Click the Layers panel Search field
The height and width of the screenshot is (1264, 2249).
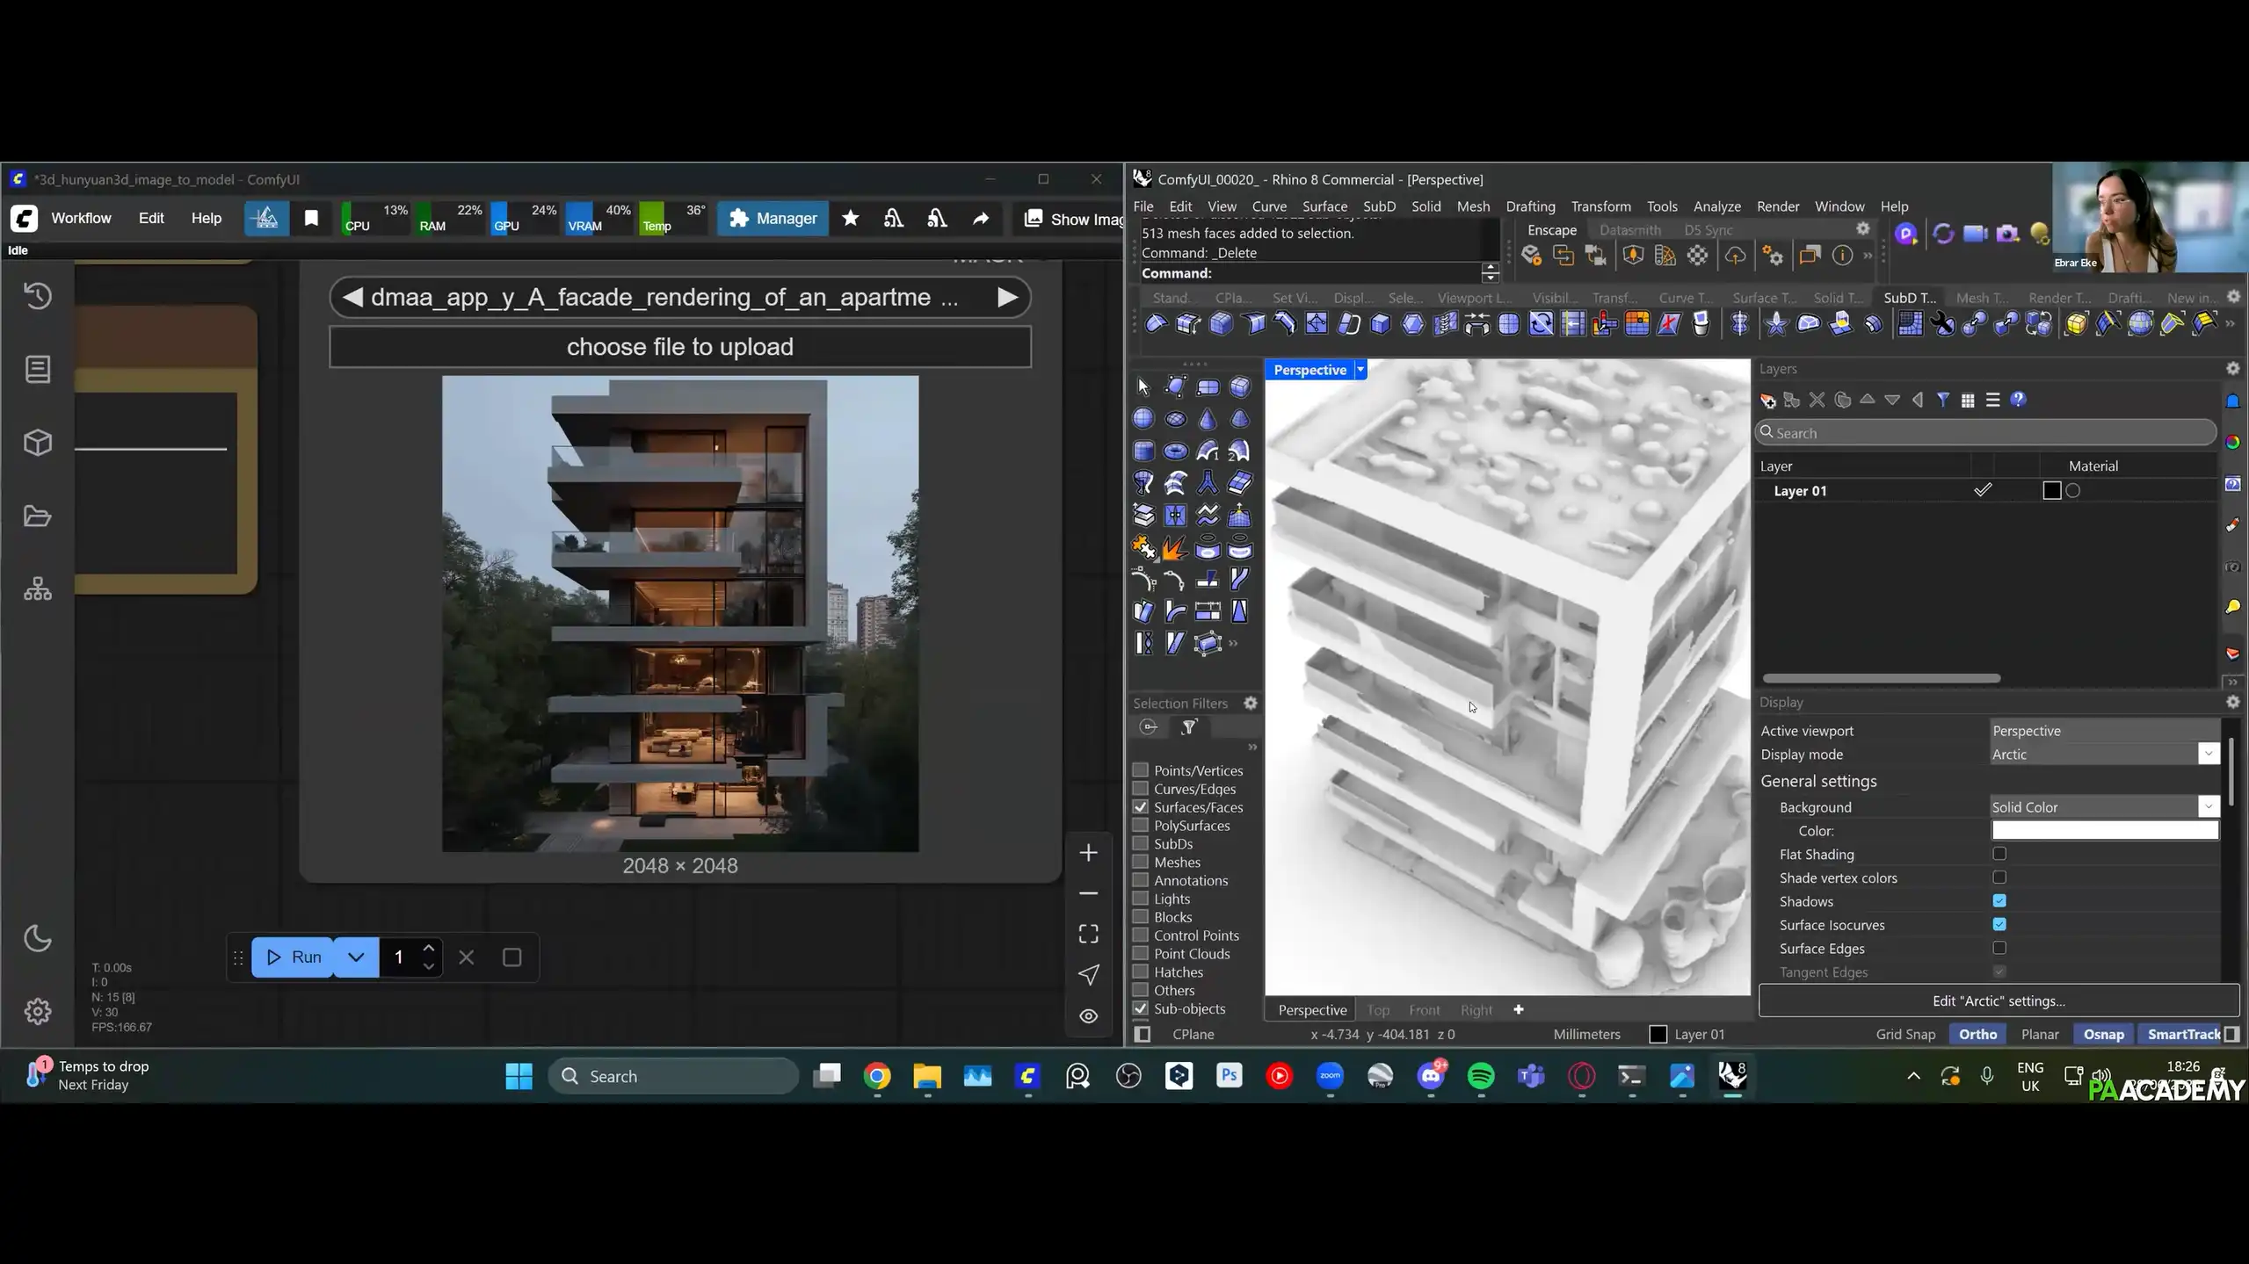pos(1985,433)
